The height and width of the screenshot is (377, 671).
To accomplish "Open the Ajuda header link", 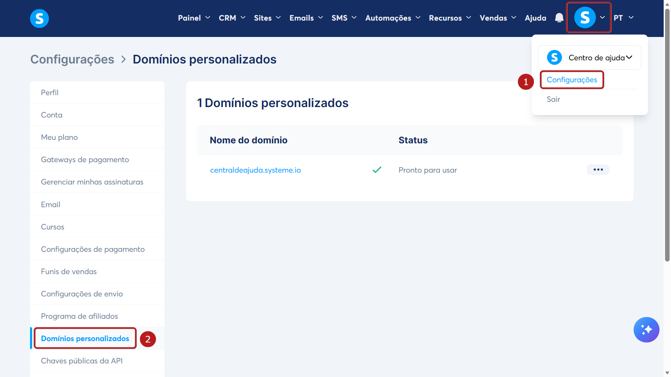I will (x=535, y=18).
